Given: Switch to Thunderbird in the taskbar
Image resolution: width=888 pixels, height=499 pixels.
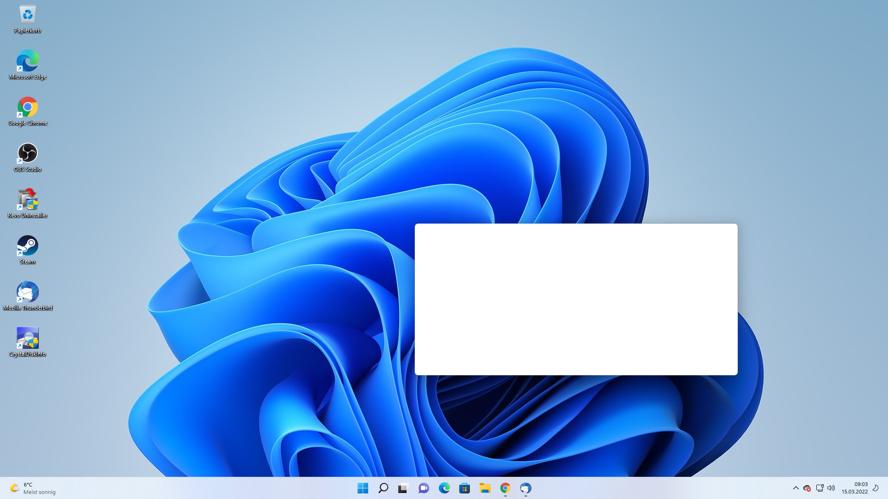Looking at the screenshot, I should point(525,488).
